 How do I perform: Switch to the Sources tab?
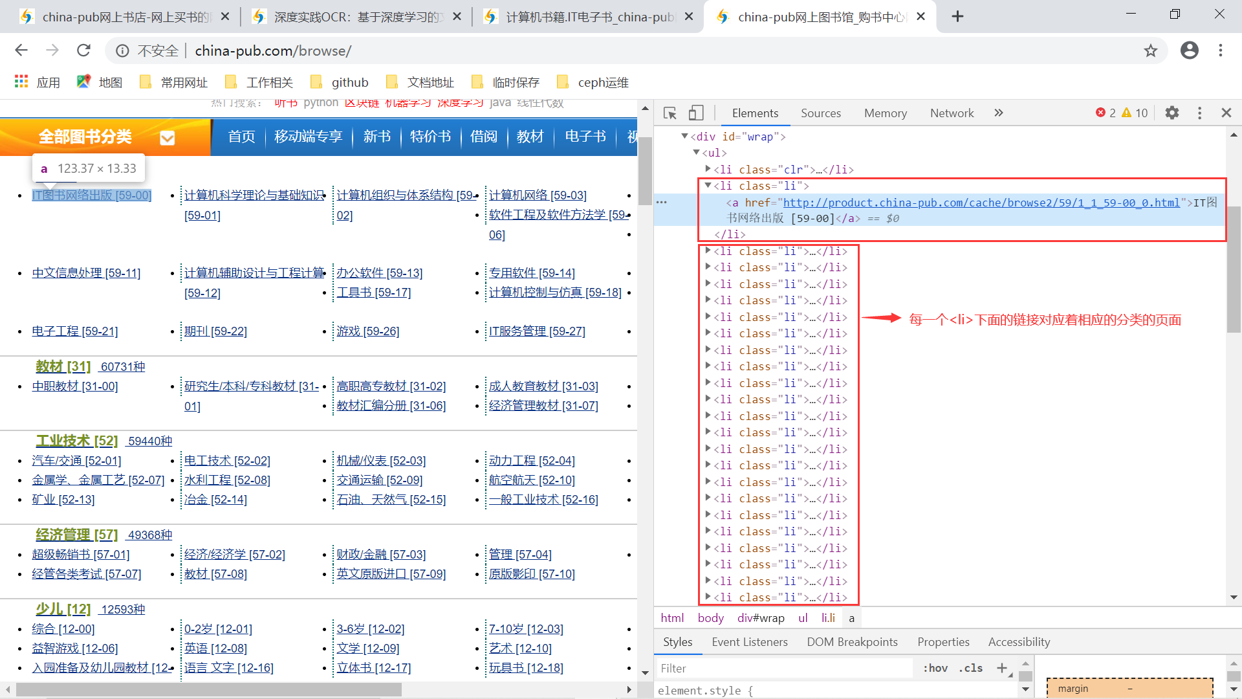click(821, 113)
